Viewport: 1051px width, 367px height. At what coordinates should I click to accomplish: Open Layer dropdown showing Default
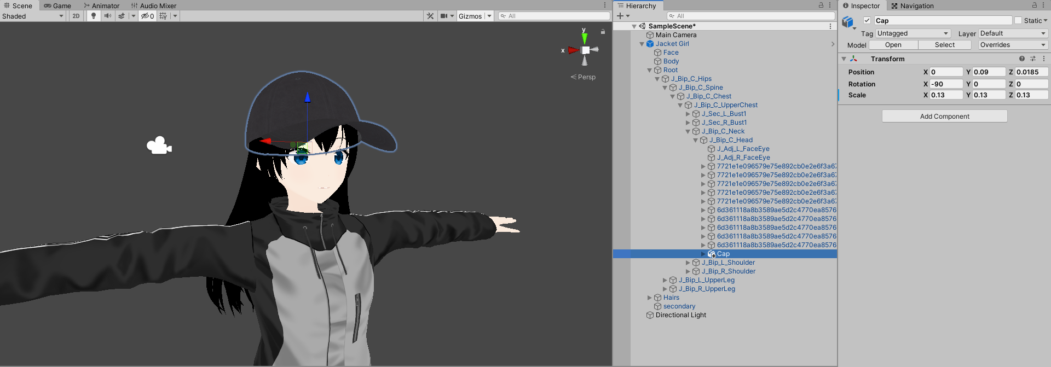[x=1013, y=33]
